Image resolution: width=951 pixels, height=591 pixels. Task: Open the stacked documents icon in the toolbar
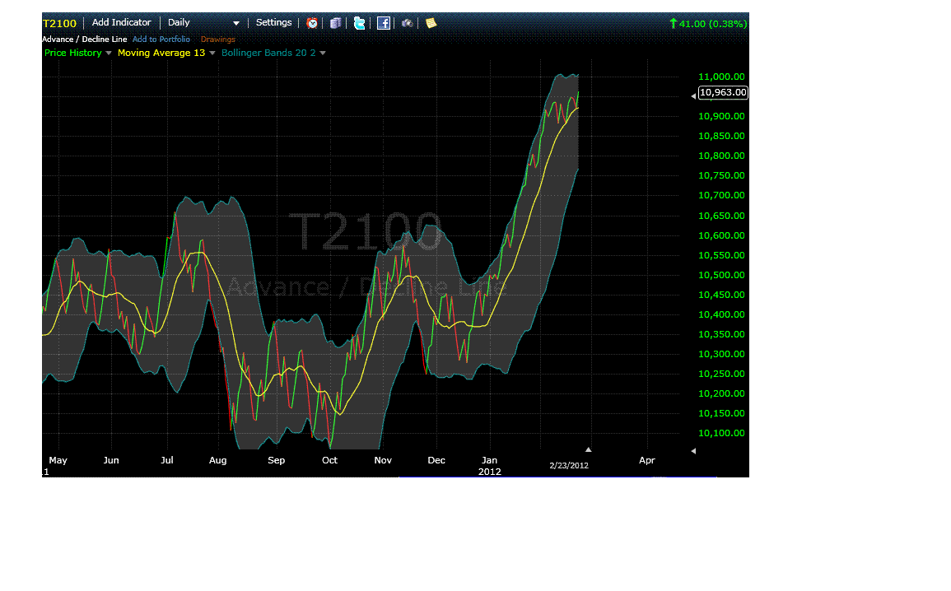tap(335, 23)
